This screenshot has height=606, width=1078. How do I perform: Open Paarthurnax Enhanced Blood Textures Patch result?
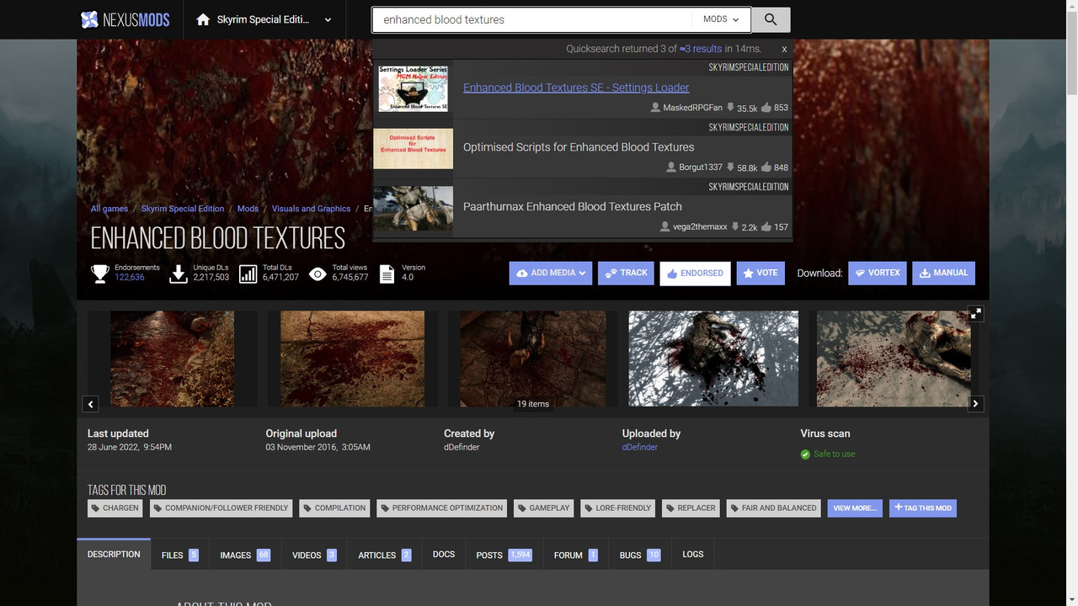point(573,206)
